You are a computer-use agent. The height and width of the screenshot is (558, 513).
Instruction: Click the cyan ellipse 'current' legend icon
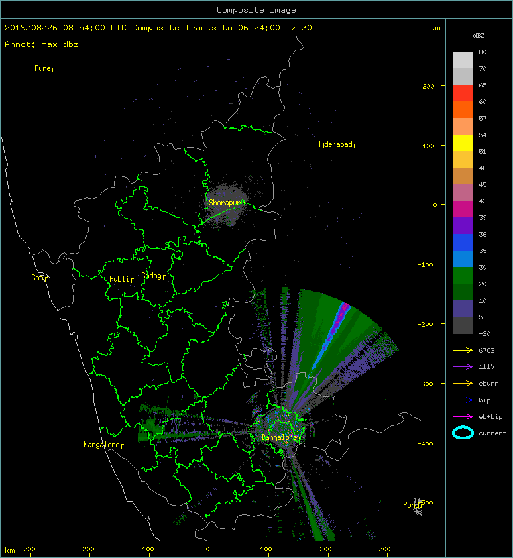click(463, 433)
